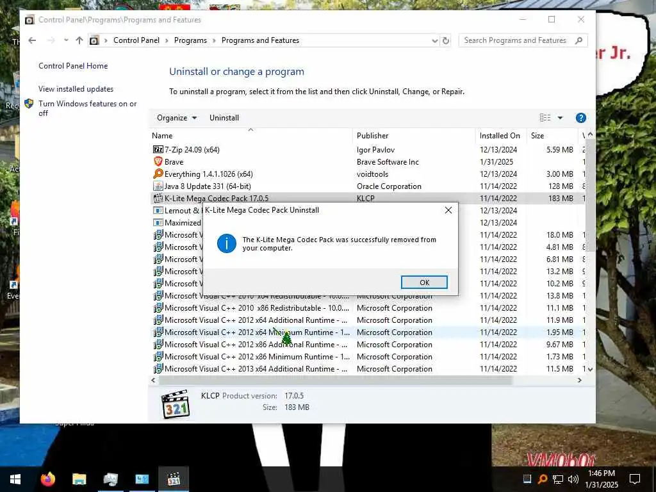Click the Programs breadcrumb
Image resolution: width=656 pixels, height=492 pixels.
coord(190,40)
